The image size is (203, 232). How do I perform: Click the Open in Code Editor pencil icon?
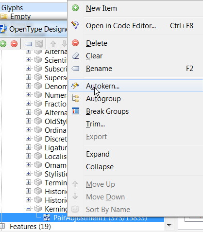tap(75, 25)
